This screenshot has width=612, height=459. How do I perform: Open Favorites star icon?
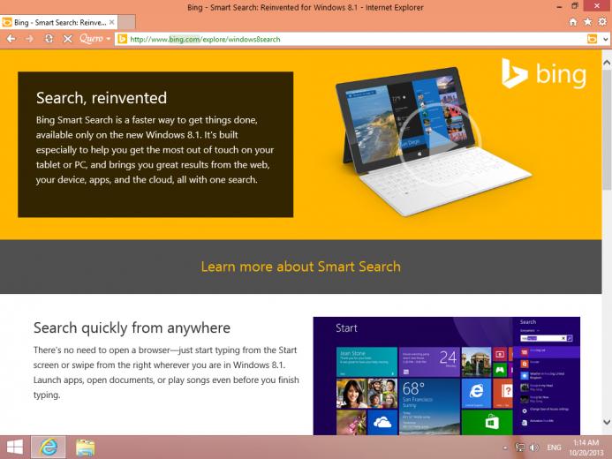pyautogui.click(x=587, y=21)
